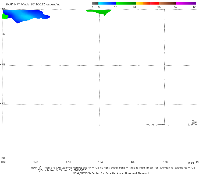Click the coastline outline at bottom right

192,122
